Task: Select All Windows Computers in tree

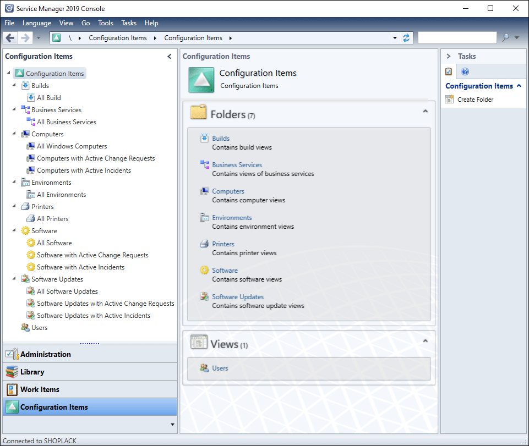Action: point(72,146)
